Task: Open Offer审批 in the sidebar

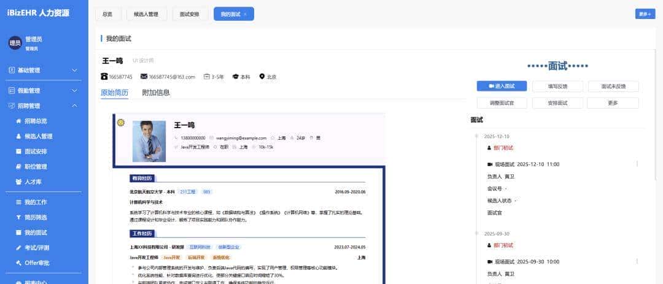Action: click(x=33, y=263)
